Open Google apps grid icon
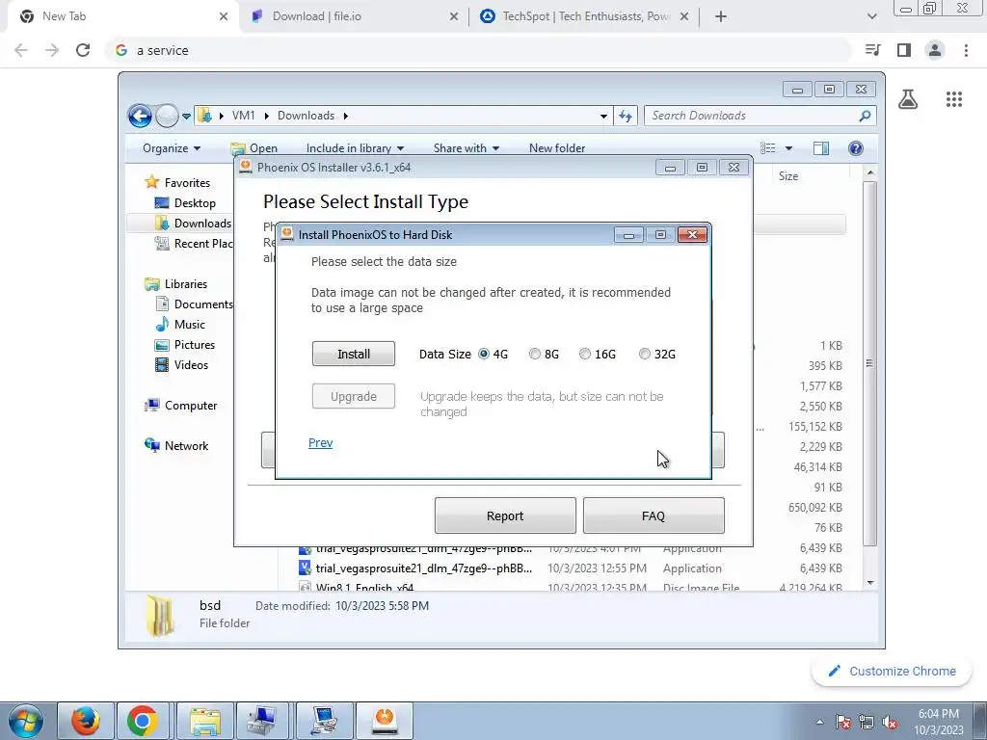This screenshot has height=740, width=987. click(x=954, y=99)
